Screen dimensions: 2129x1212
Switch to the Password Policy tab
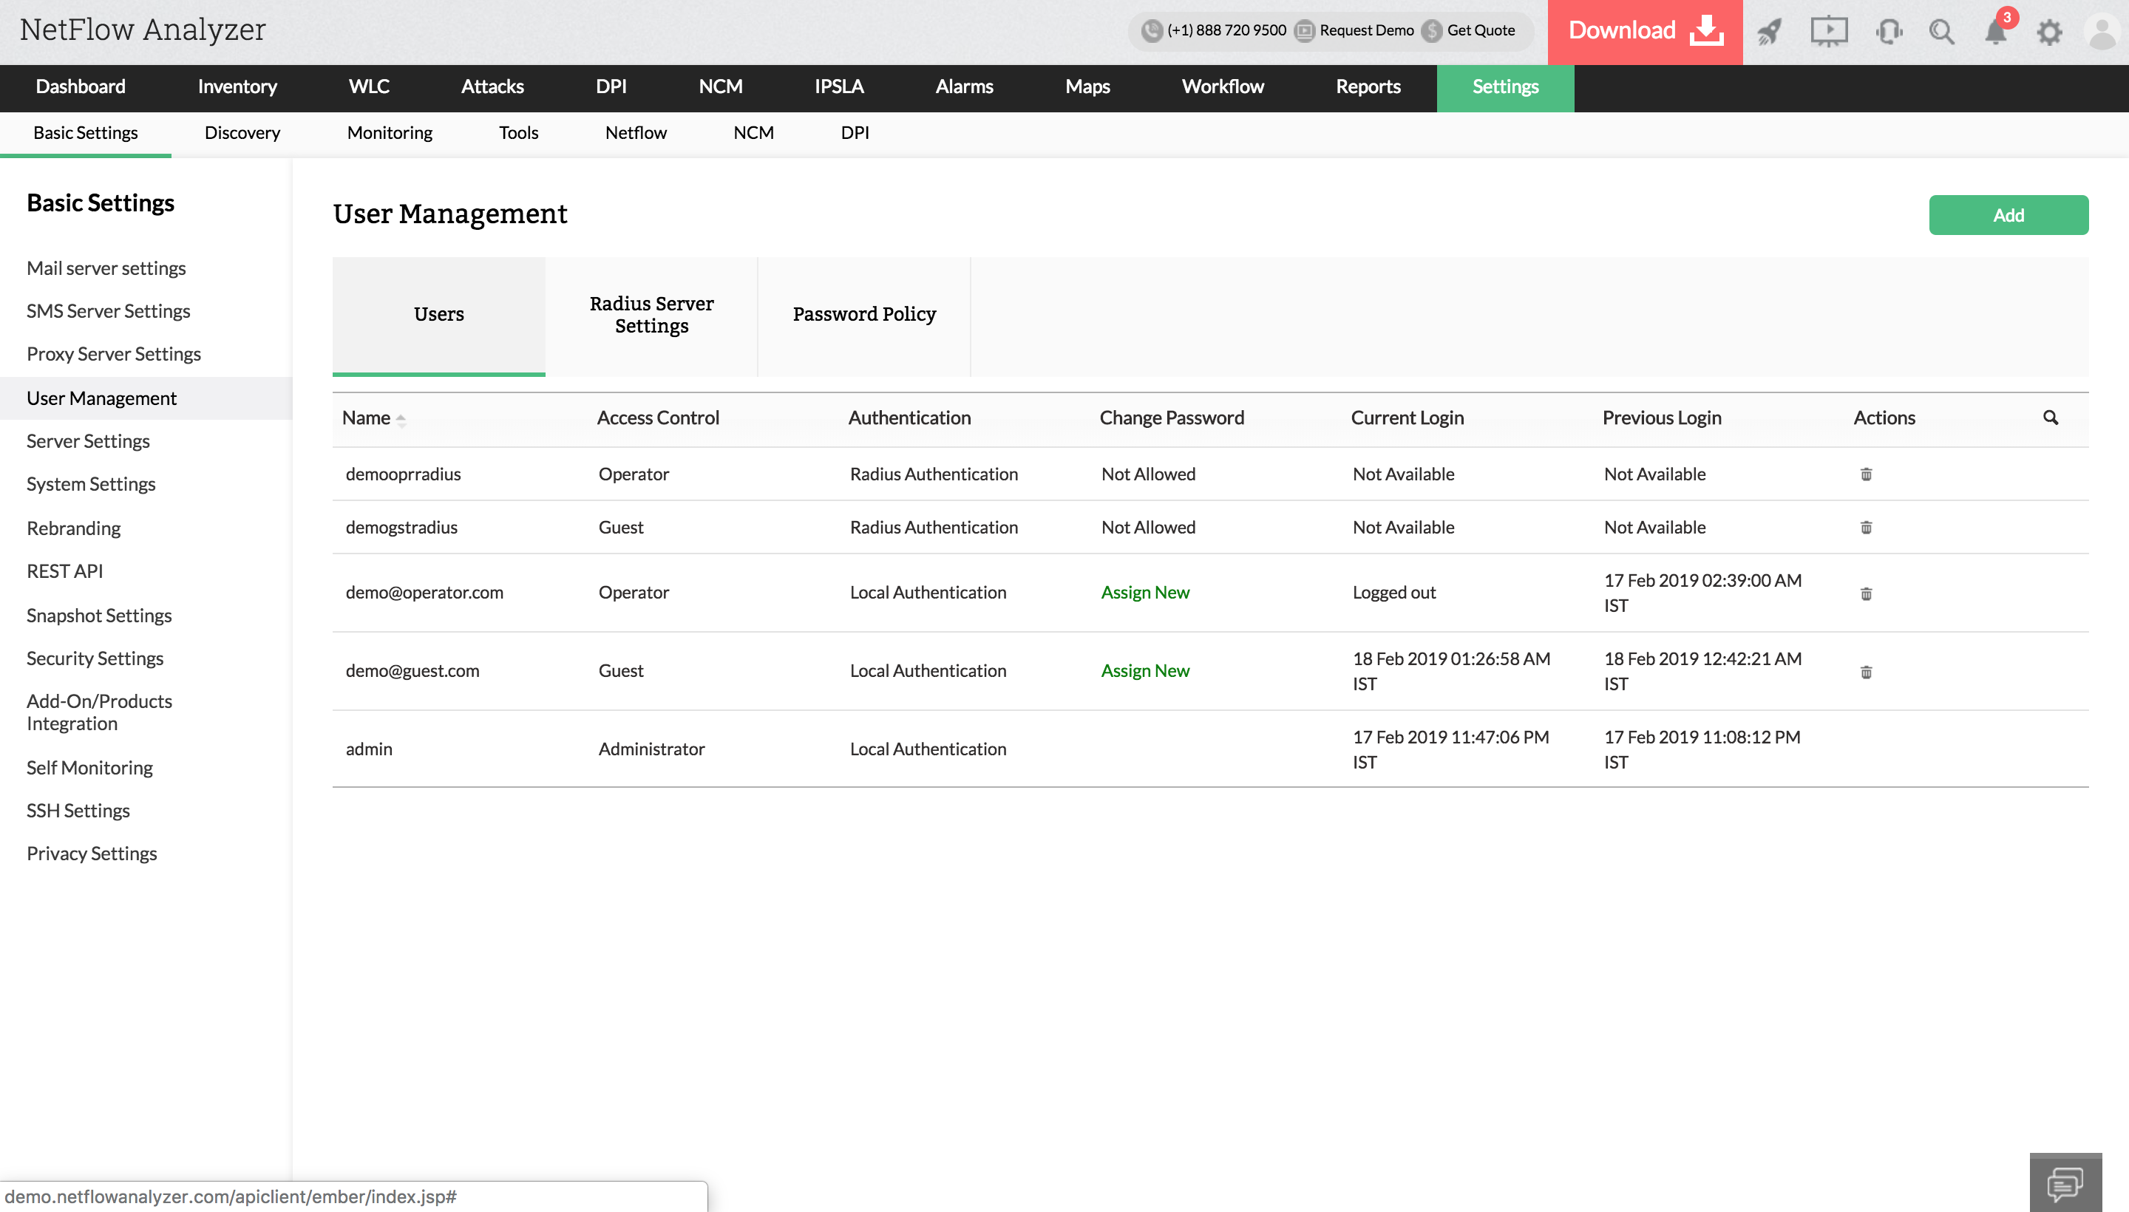click(x=864, y=314)
